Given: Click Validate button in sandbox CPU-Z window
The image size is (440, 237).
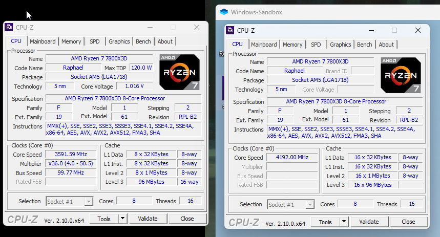Looking at the screenshot, I should coord(369,222).
